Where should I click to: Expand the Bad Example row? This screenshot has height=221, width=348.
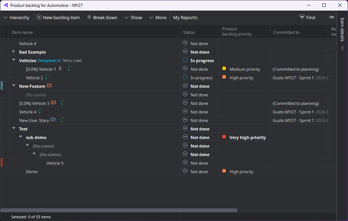pyautogui.click(x=13, y=52)
